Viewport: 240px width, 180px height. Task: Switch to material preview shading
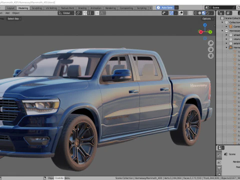203,13
